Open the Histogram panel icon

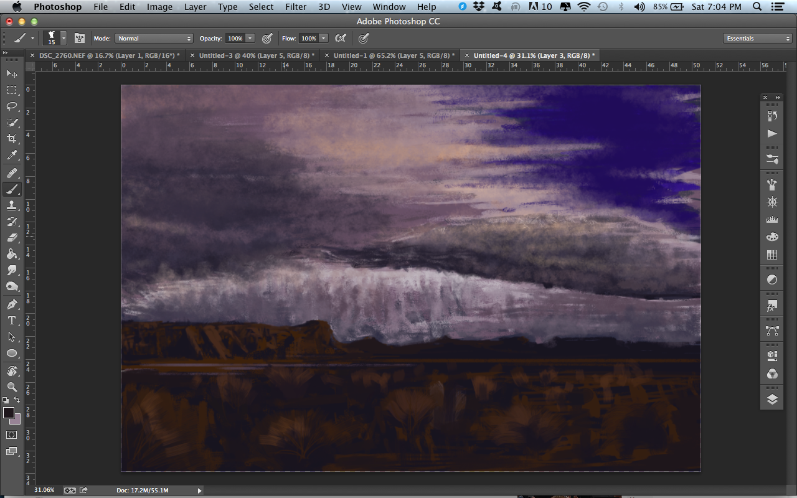coord(772,220)
